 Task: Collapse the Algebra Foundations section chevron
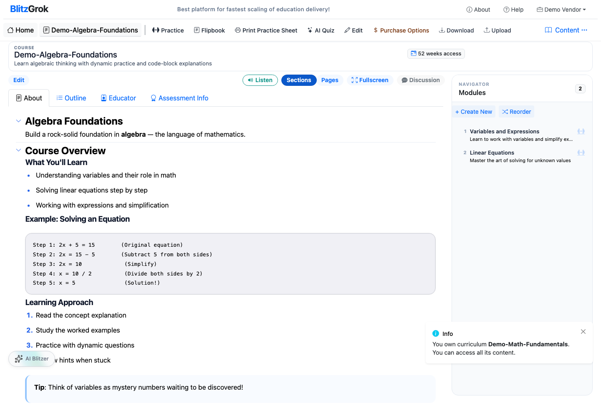(x=18, y=121)
